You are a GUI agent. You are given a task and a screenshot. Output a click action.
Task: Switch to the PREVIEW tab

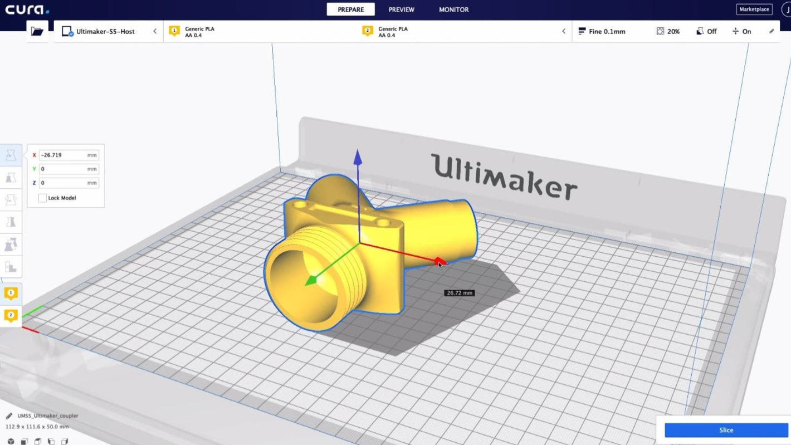pyautogui.click(x=401, y=9)
